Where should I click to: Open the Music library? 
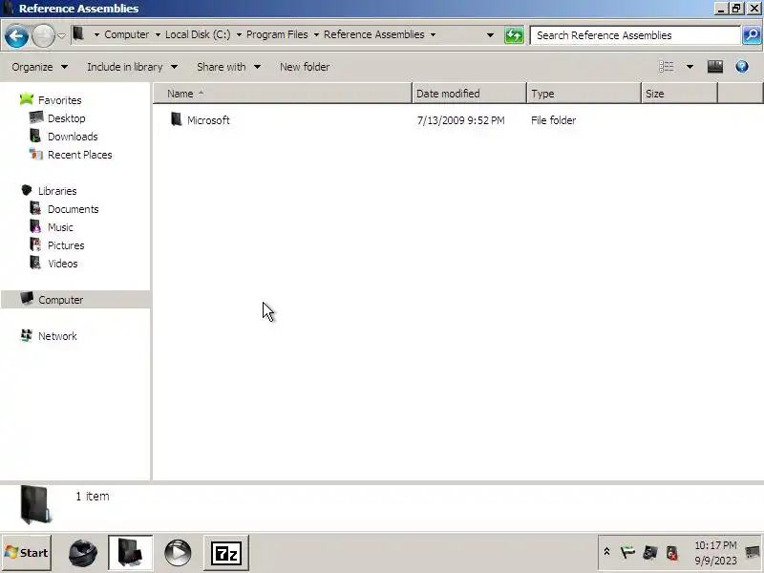[x=60, y=227]
